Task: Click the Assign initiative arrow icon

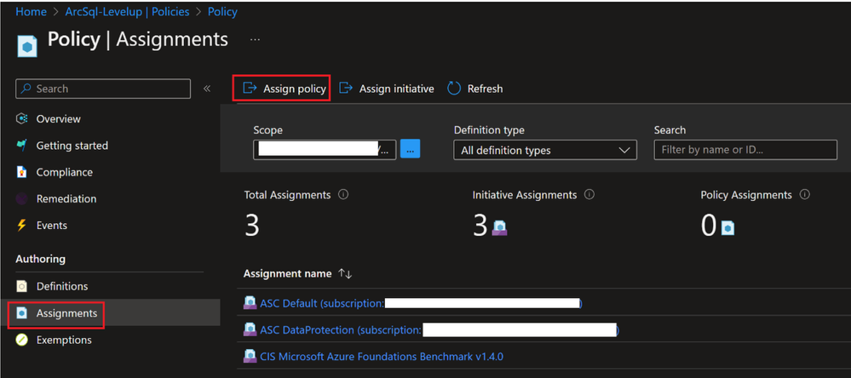Action: [x=346, y=88]
